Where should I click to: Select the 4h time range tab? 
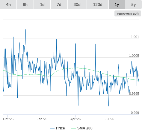[x=8, y=4]
